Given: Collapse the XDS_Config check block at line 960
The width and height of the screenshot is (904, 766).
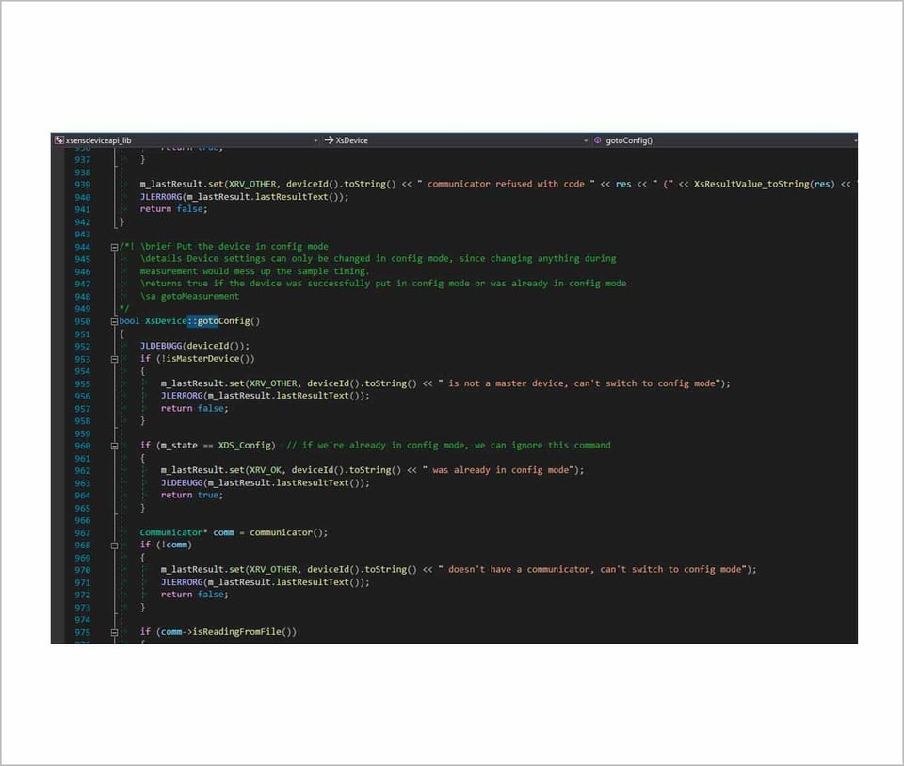Looking at the screenshot, I should (113, 445).
